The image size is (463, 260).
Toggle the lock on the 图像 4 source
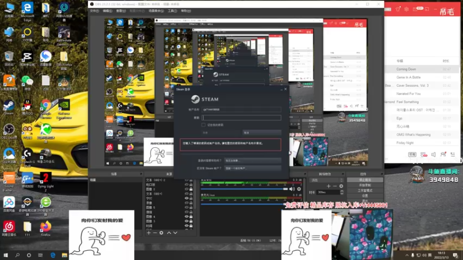(191, 216)
